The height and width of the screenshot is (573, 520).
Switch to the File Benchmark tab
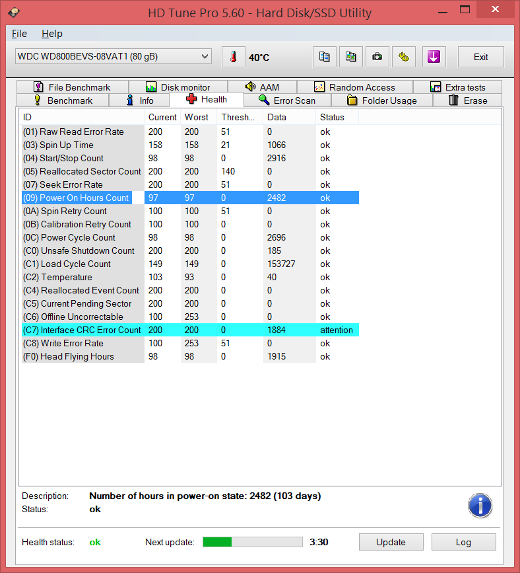[73, 87]
